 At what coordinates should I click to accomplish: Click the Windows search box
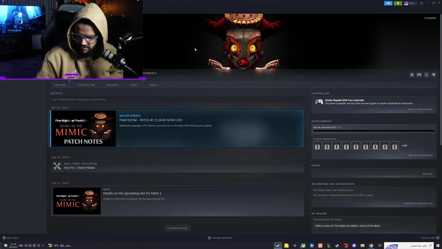[x=409, y=246]
